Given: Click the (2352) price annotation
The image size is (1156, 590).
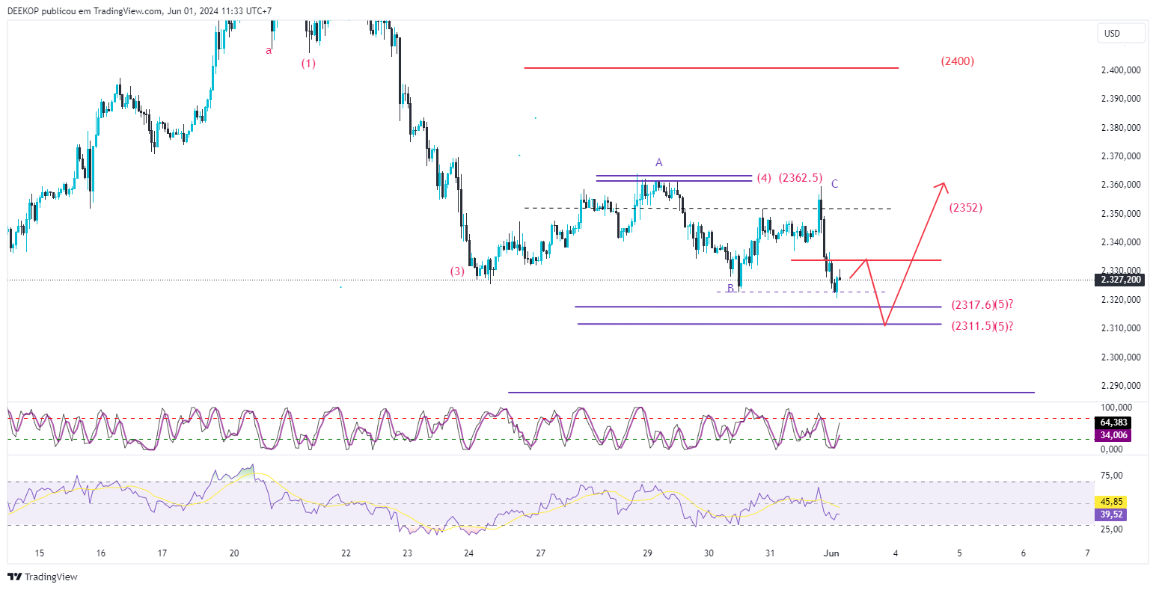Looking at the screenshot, I should 965,208.
